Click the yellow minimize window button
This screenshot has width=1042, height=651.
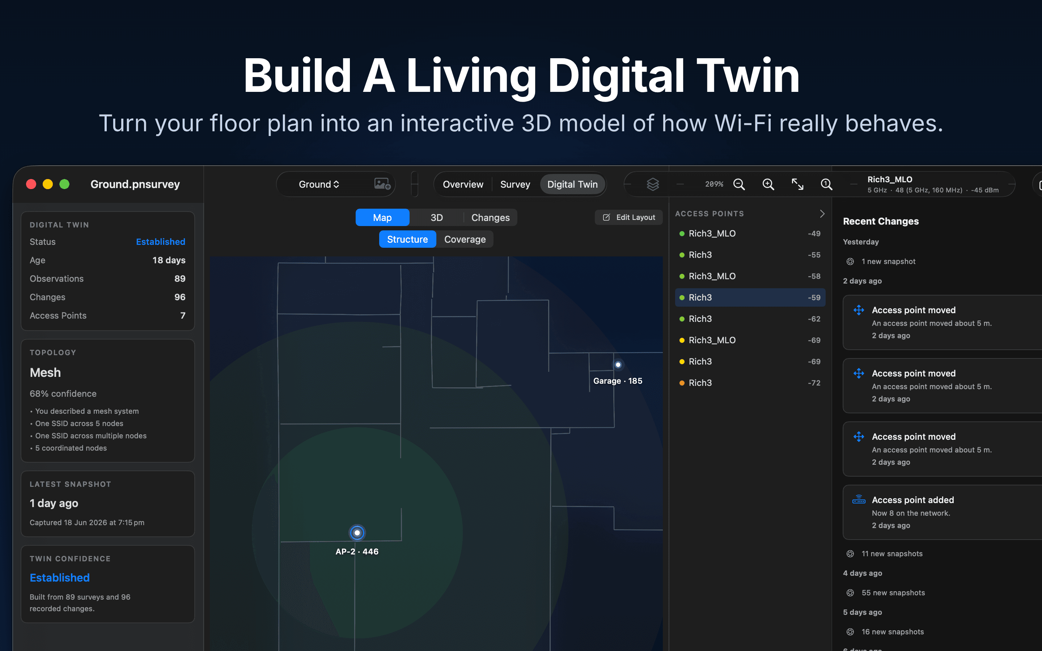click(48, 184)
